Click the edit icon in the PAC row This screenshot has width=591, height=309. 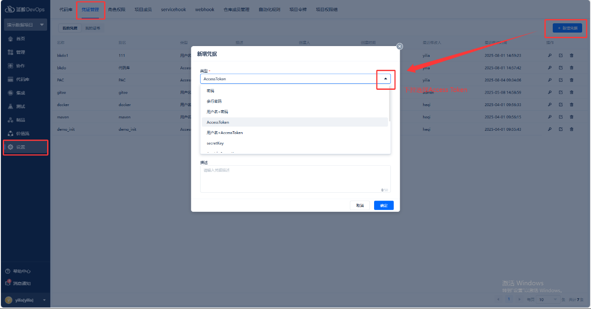pos(561,80)
